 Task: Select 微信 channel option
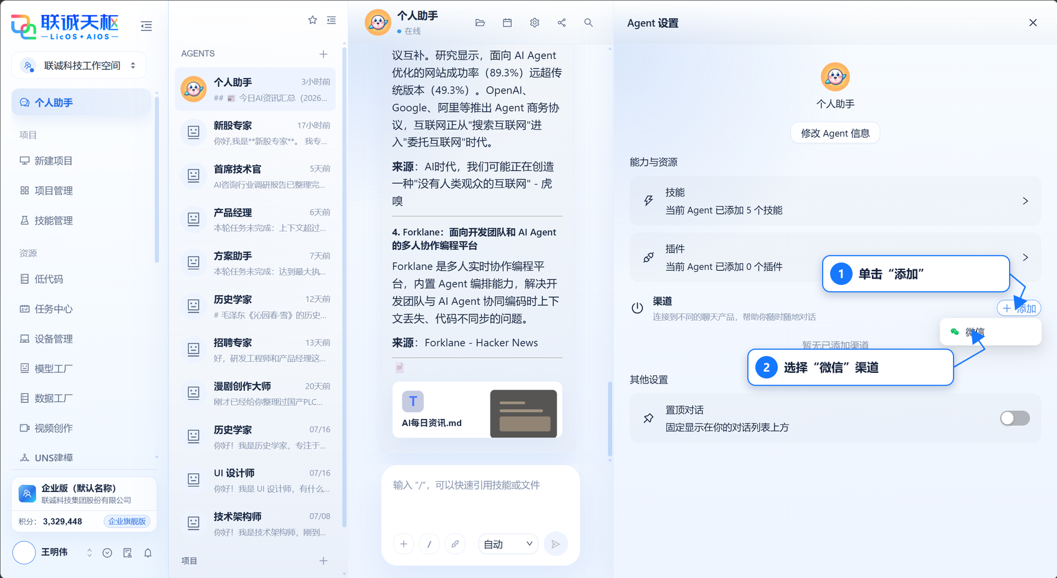[990, 332]
